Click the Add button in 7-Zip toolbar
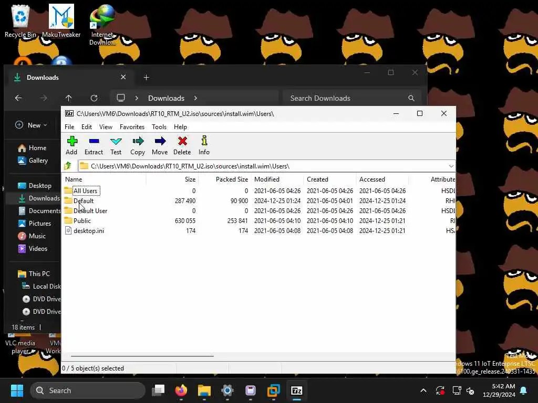 (71, 145)
